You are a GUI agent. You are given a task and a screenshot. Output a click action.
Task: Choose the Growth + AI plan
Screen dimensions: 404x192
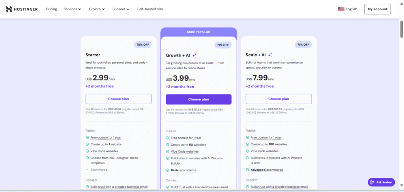pyautogui.click(x=198, y=99)
